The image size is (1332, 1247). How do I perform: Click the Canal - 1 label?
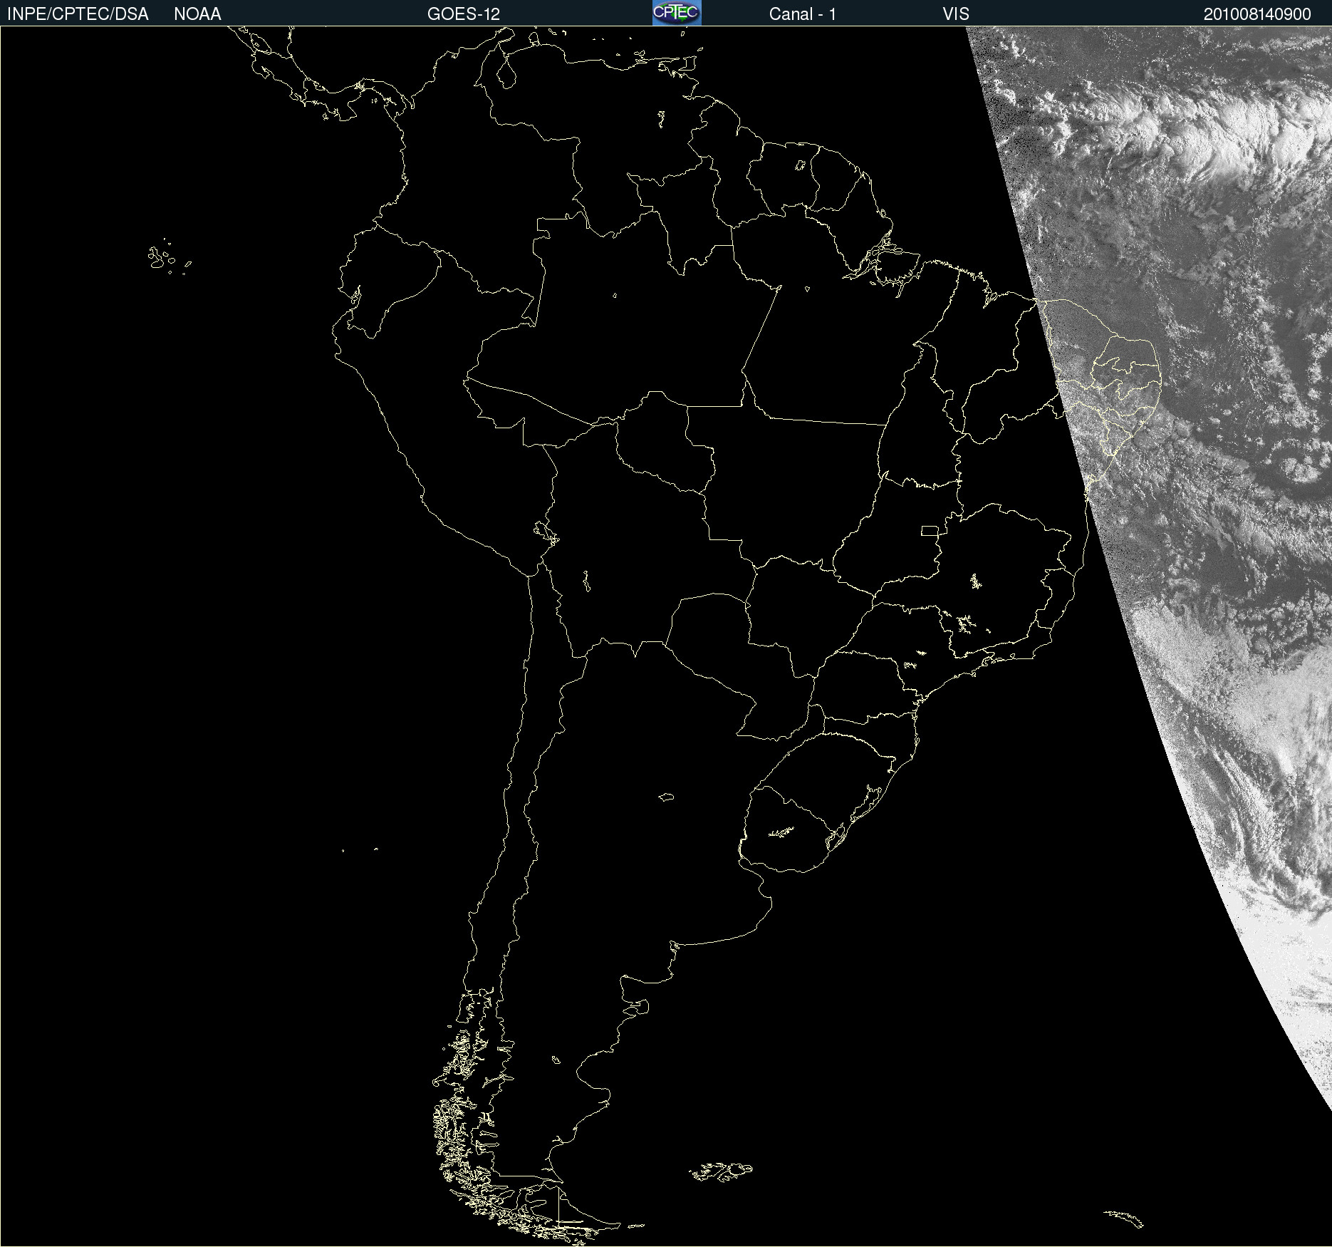click(803, 14)
